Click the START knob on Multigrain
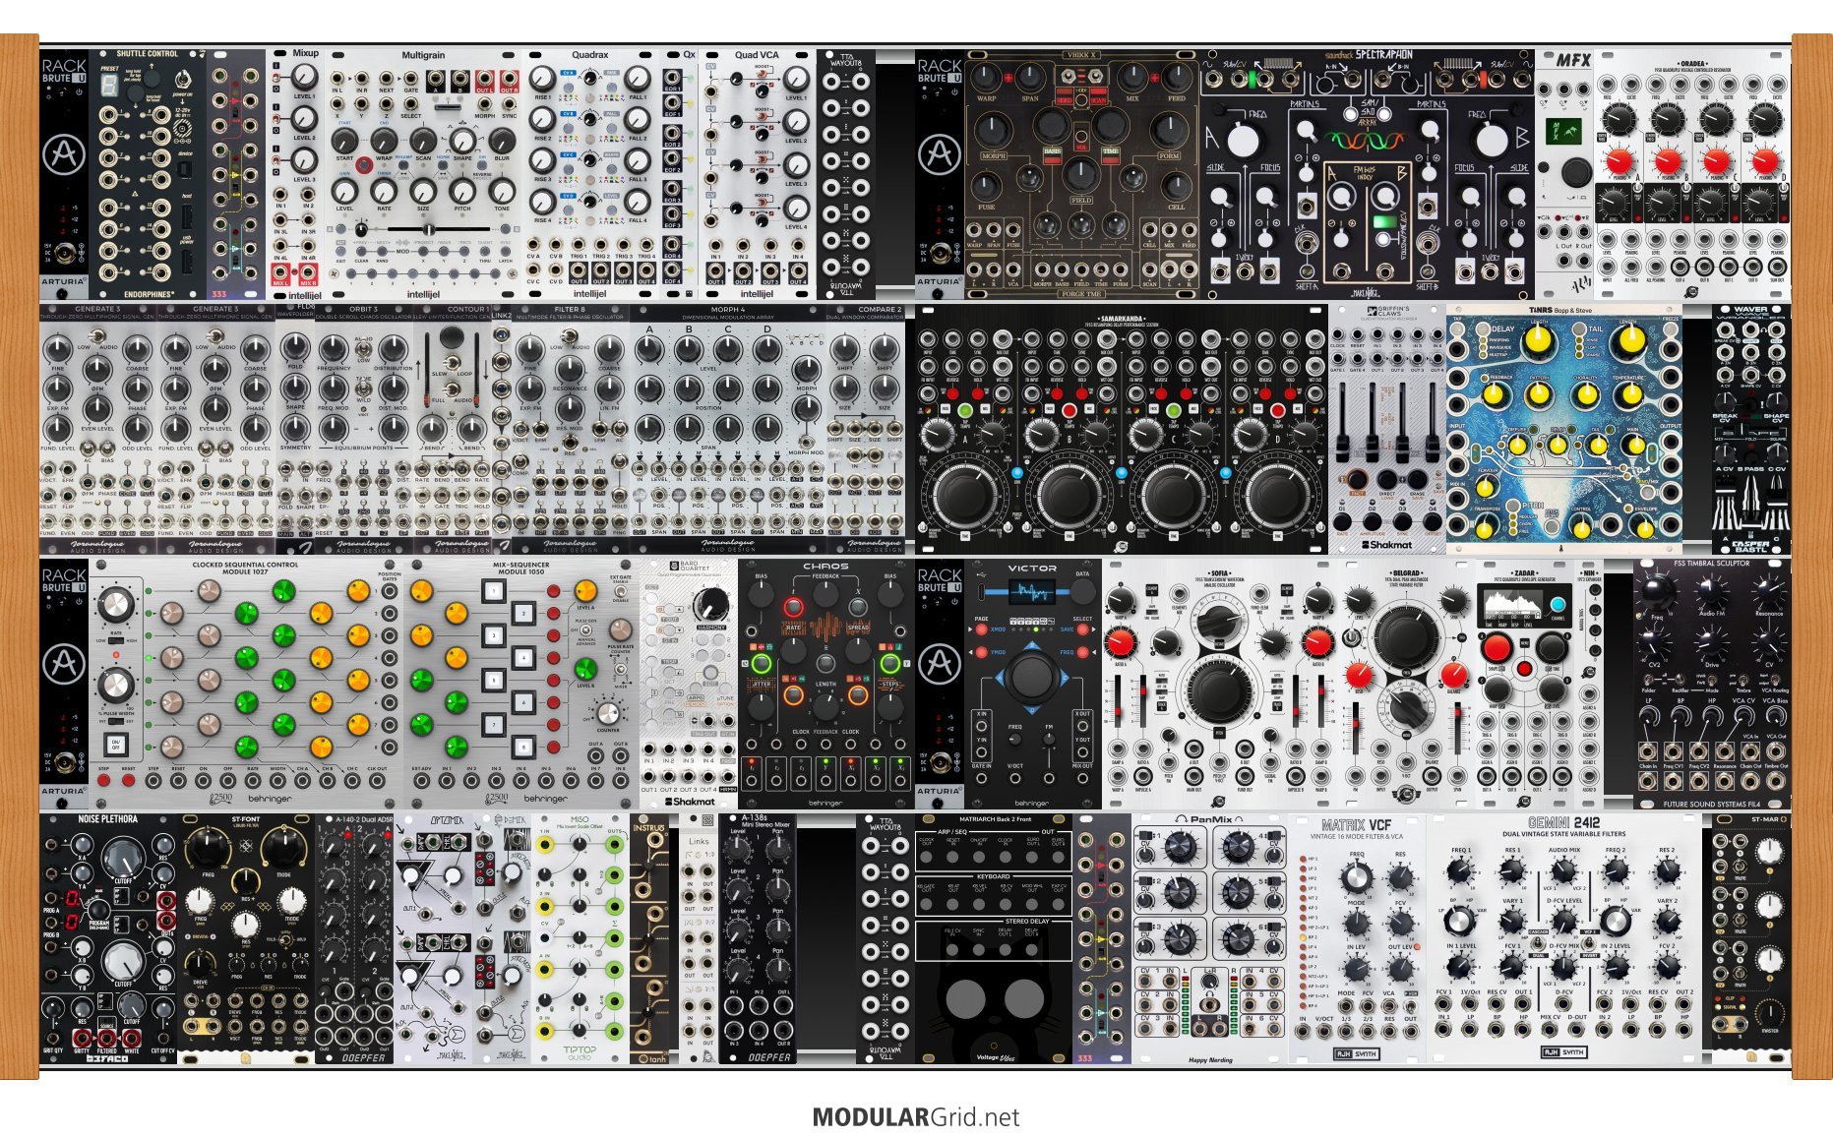The image size is (1833, 1138). [344, 140]
